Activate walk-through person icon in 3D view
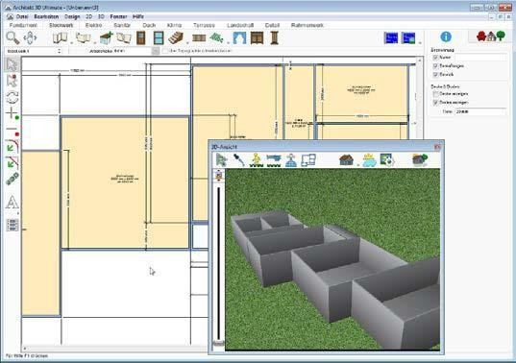 [x=257, y=160]
